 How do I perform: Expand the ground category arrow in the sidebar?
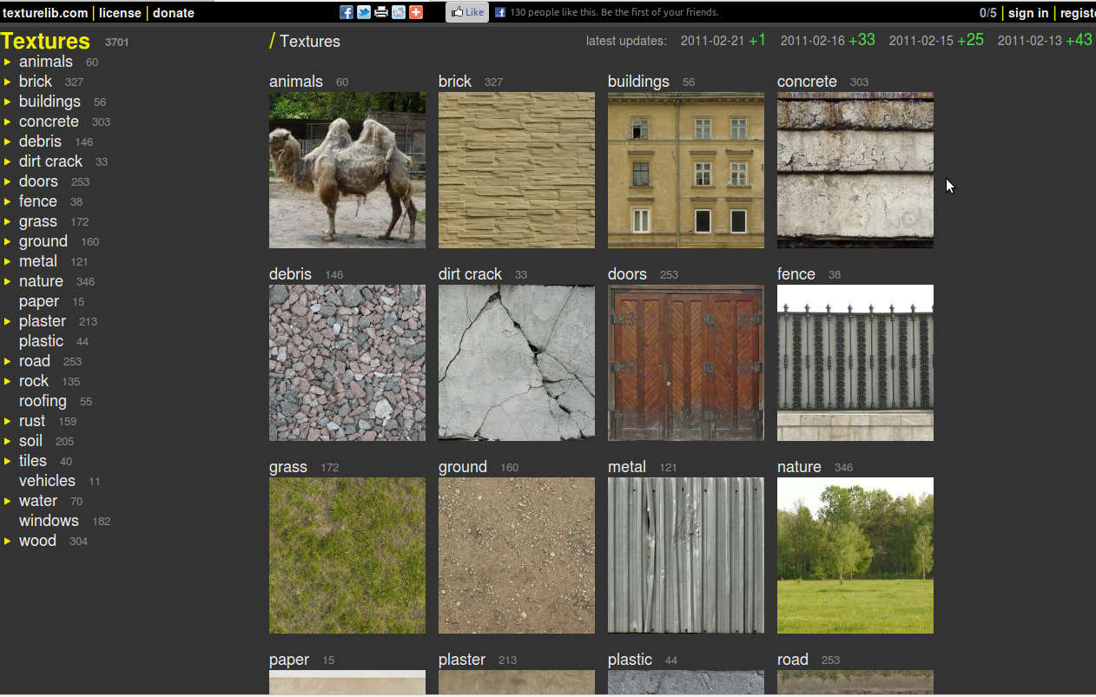(8, 241)
